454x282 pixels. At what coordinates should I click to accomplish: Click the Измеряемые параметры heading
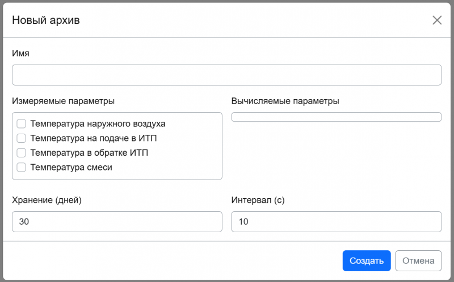click(63, 101)
